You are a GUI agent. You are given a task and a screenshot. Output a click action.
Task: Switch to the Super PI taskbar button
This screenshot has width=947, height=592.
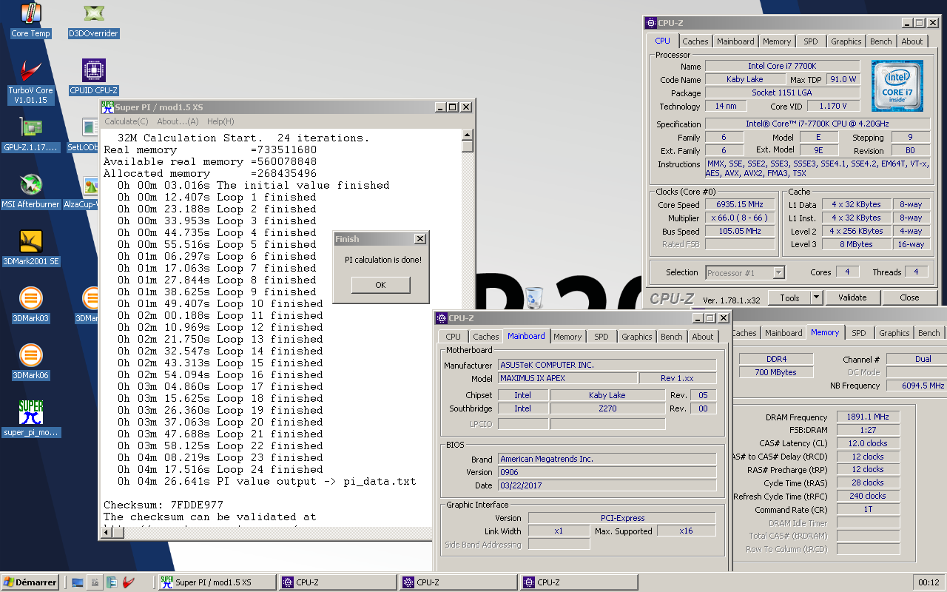click(217, 582)
